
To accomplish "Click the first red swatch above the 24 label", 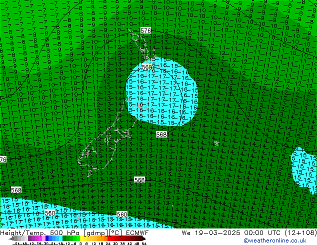I will tap(109, 238).
